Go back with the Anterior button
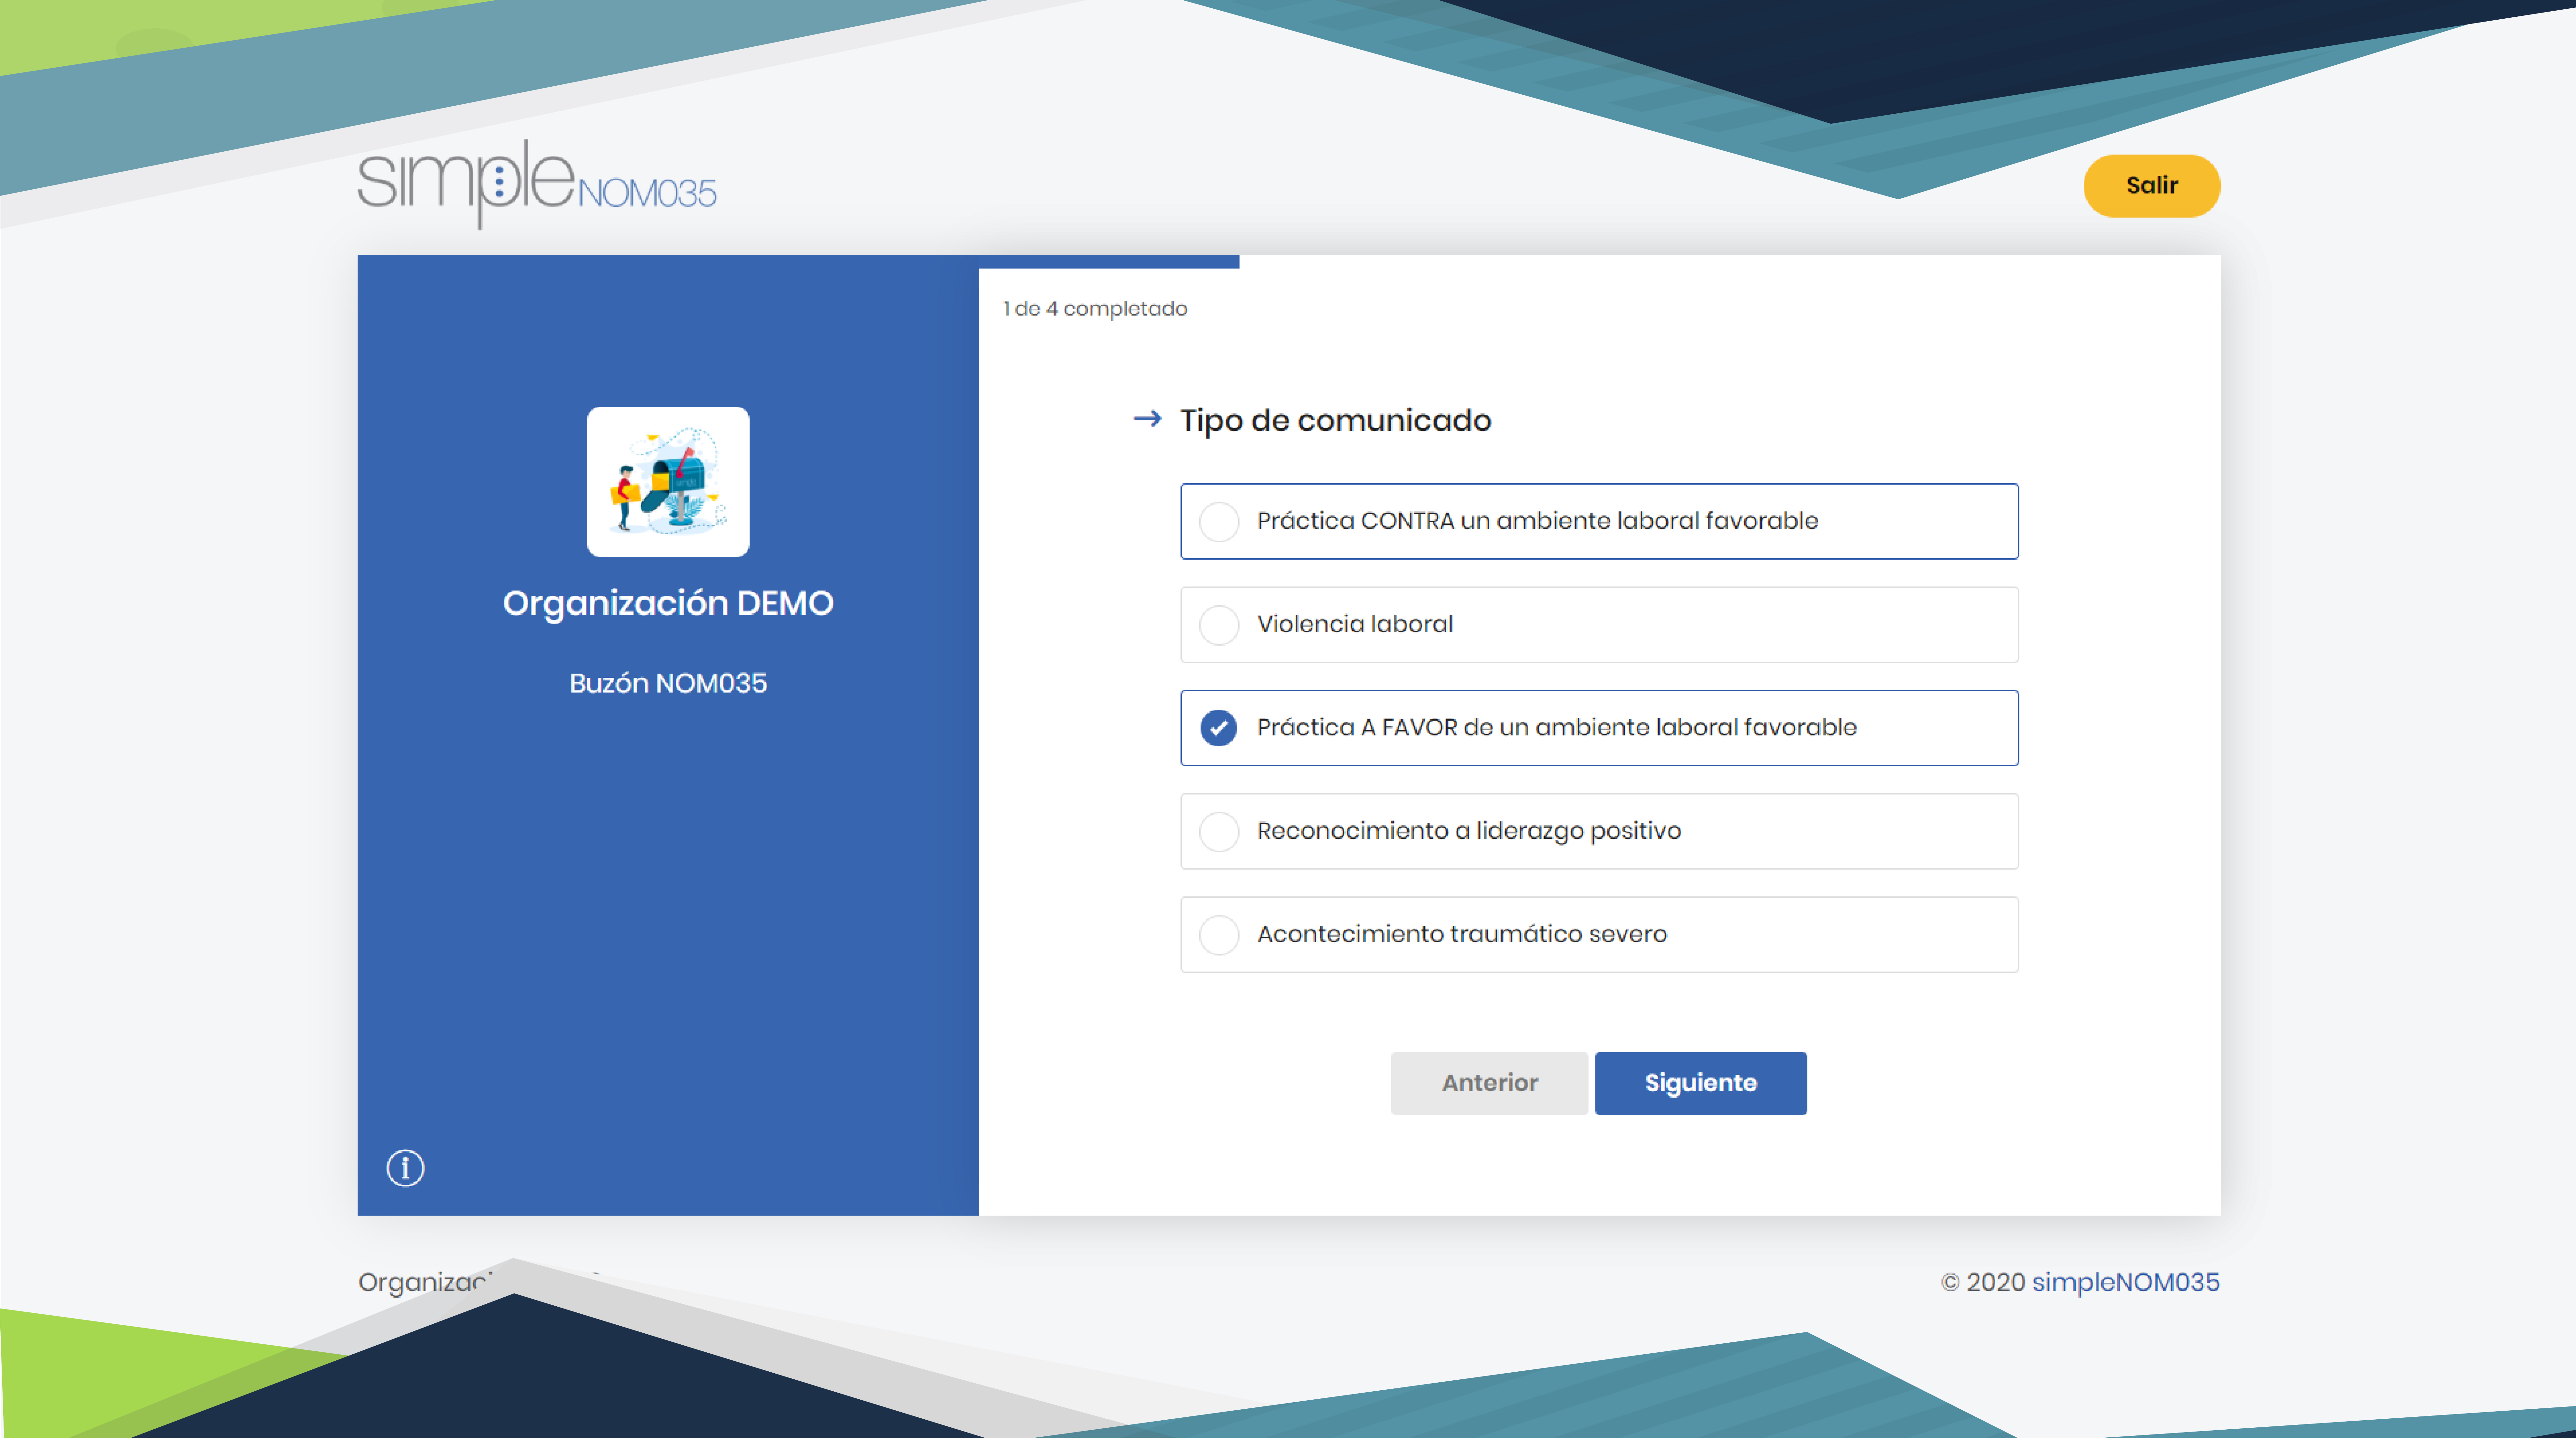The image size is (2576, 1438). tap(1489, 1083)
